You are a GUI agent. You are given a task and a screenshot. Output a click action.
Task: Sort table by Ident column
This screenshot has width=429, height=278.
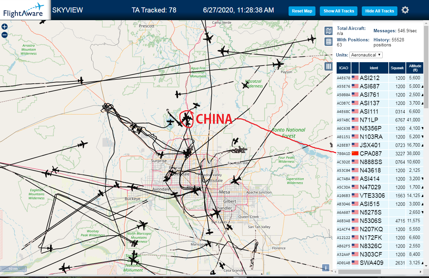pyautogui.click(x=374, y=68)
